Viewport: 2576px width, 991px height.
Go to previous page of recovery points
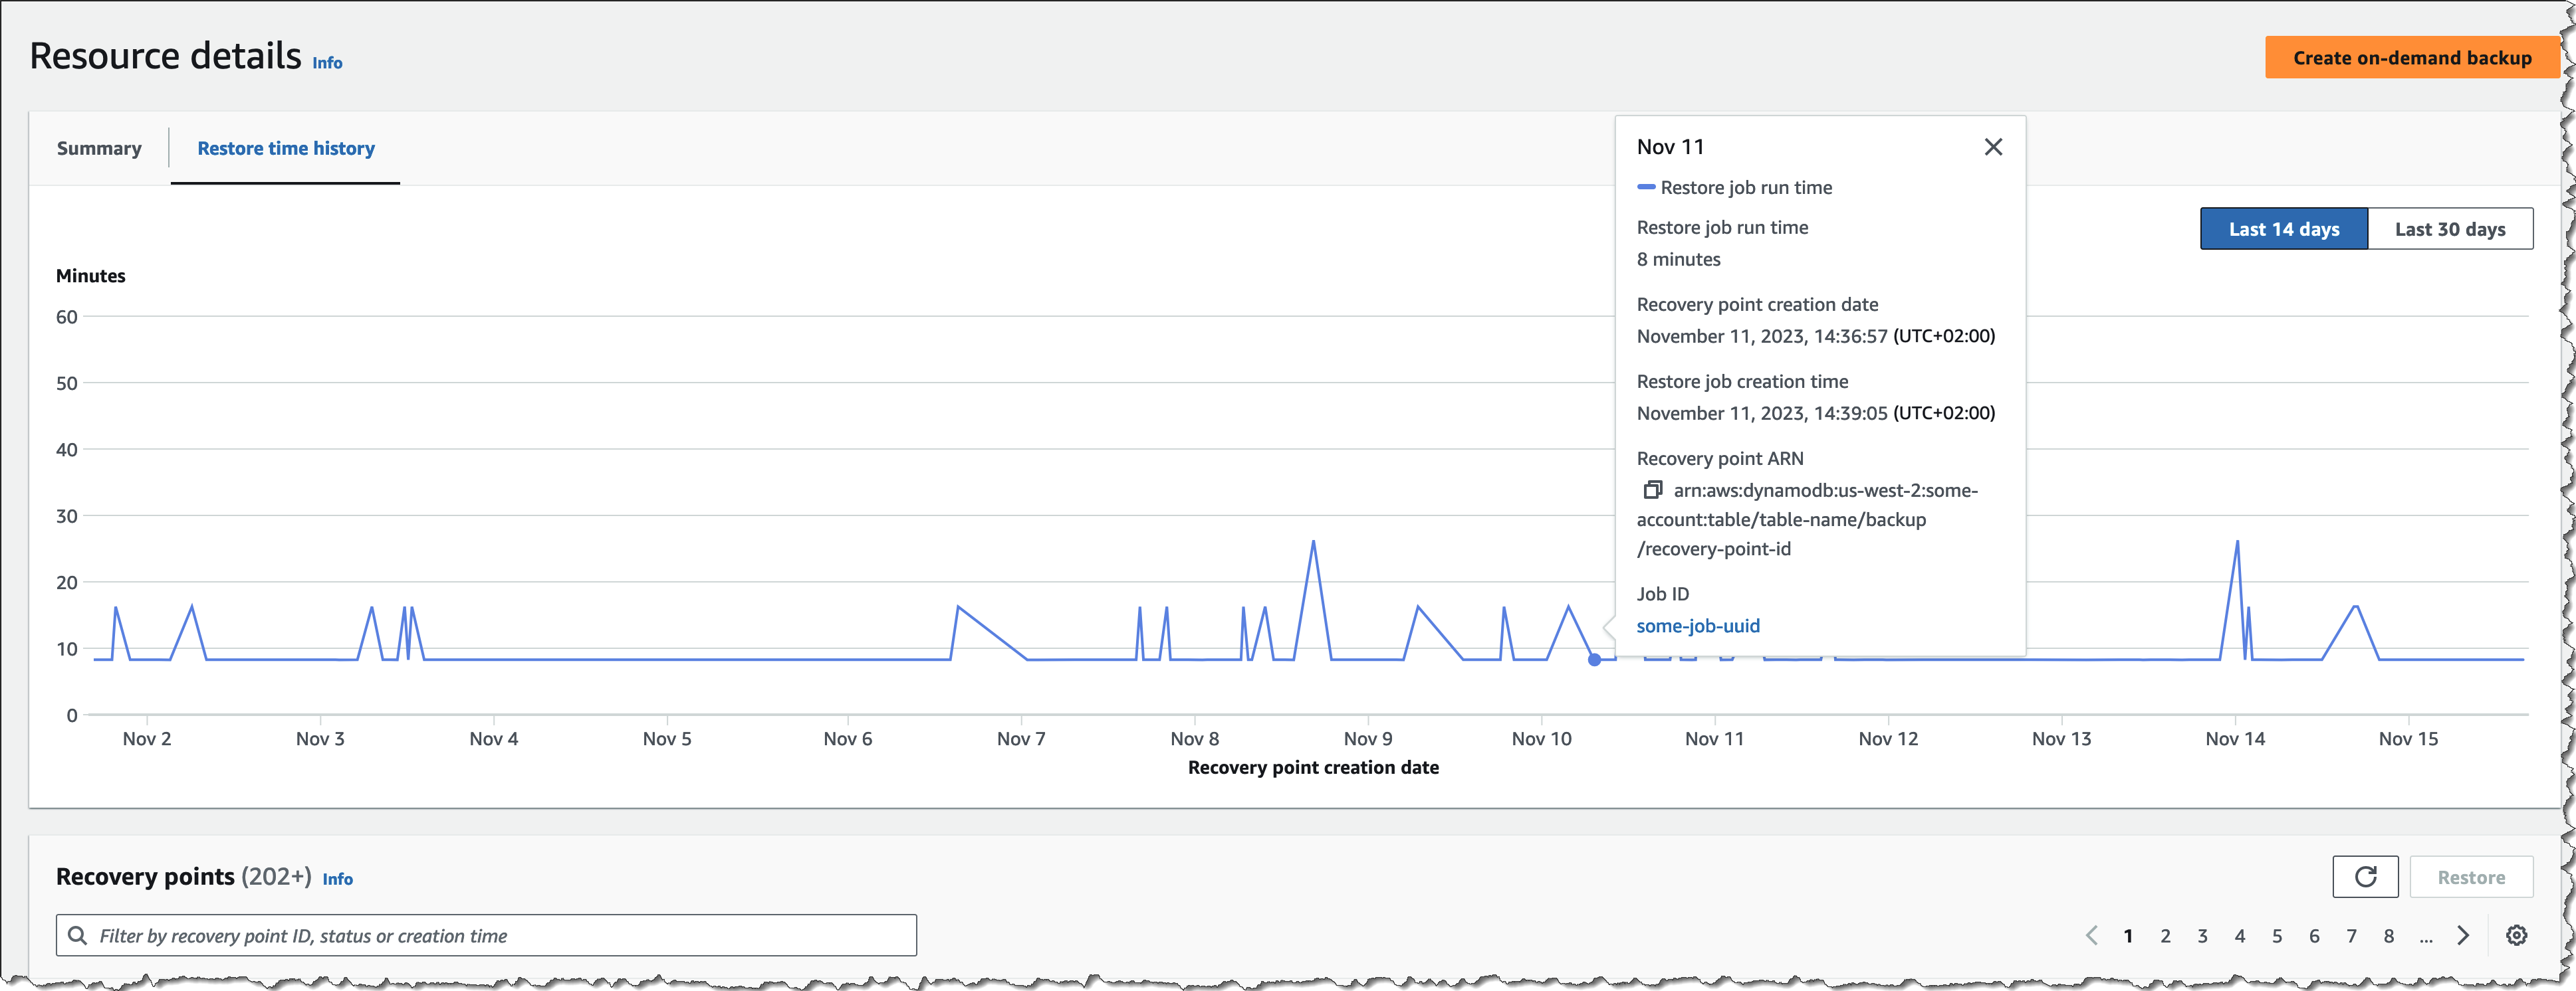click(2091, 935)
